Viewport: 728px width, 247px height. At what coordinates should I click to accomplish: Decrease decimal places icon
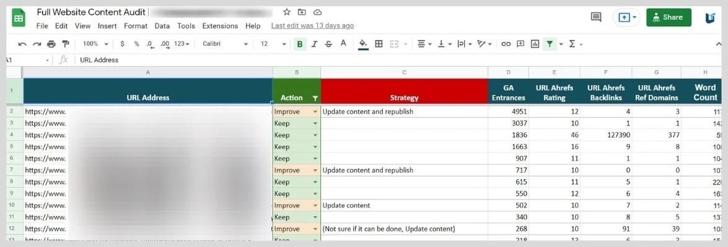149,44
